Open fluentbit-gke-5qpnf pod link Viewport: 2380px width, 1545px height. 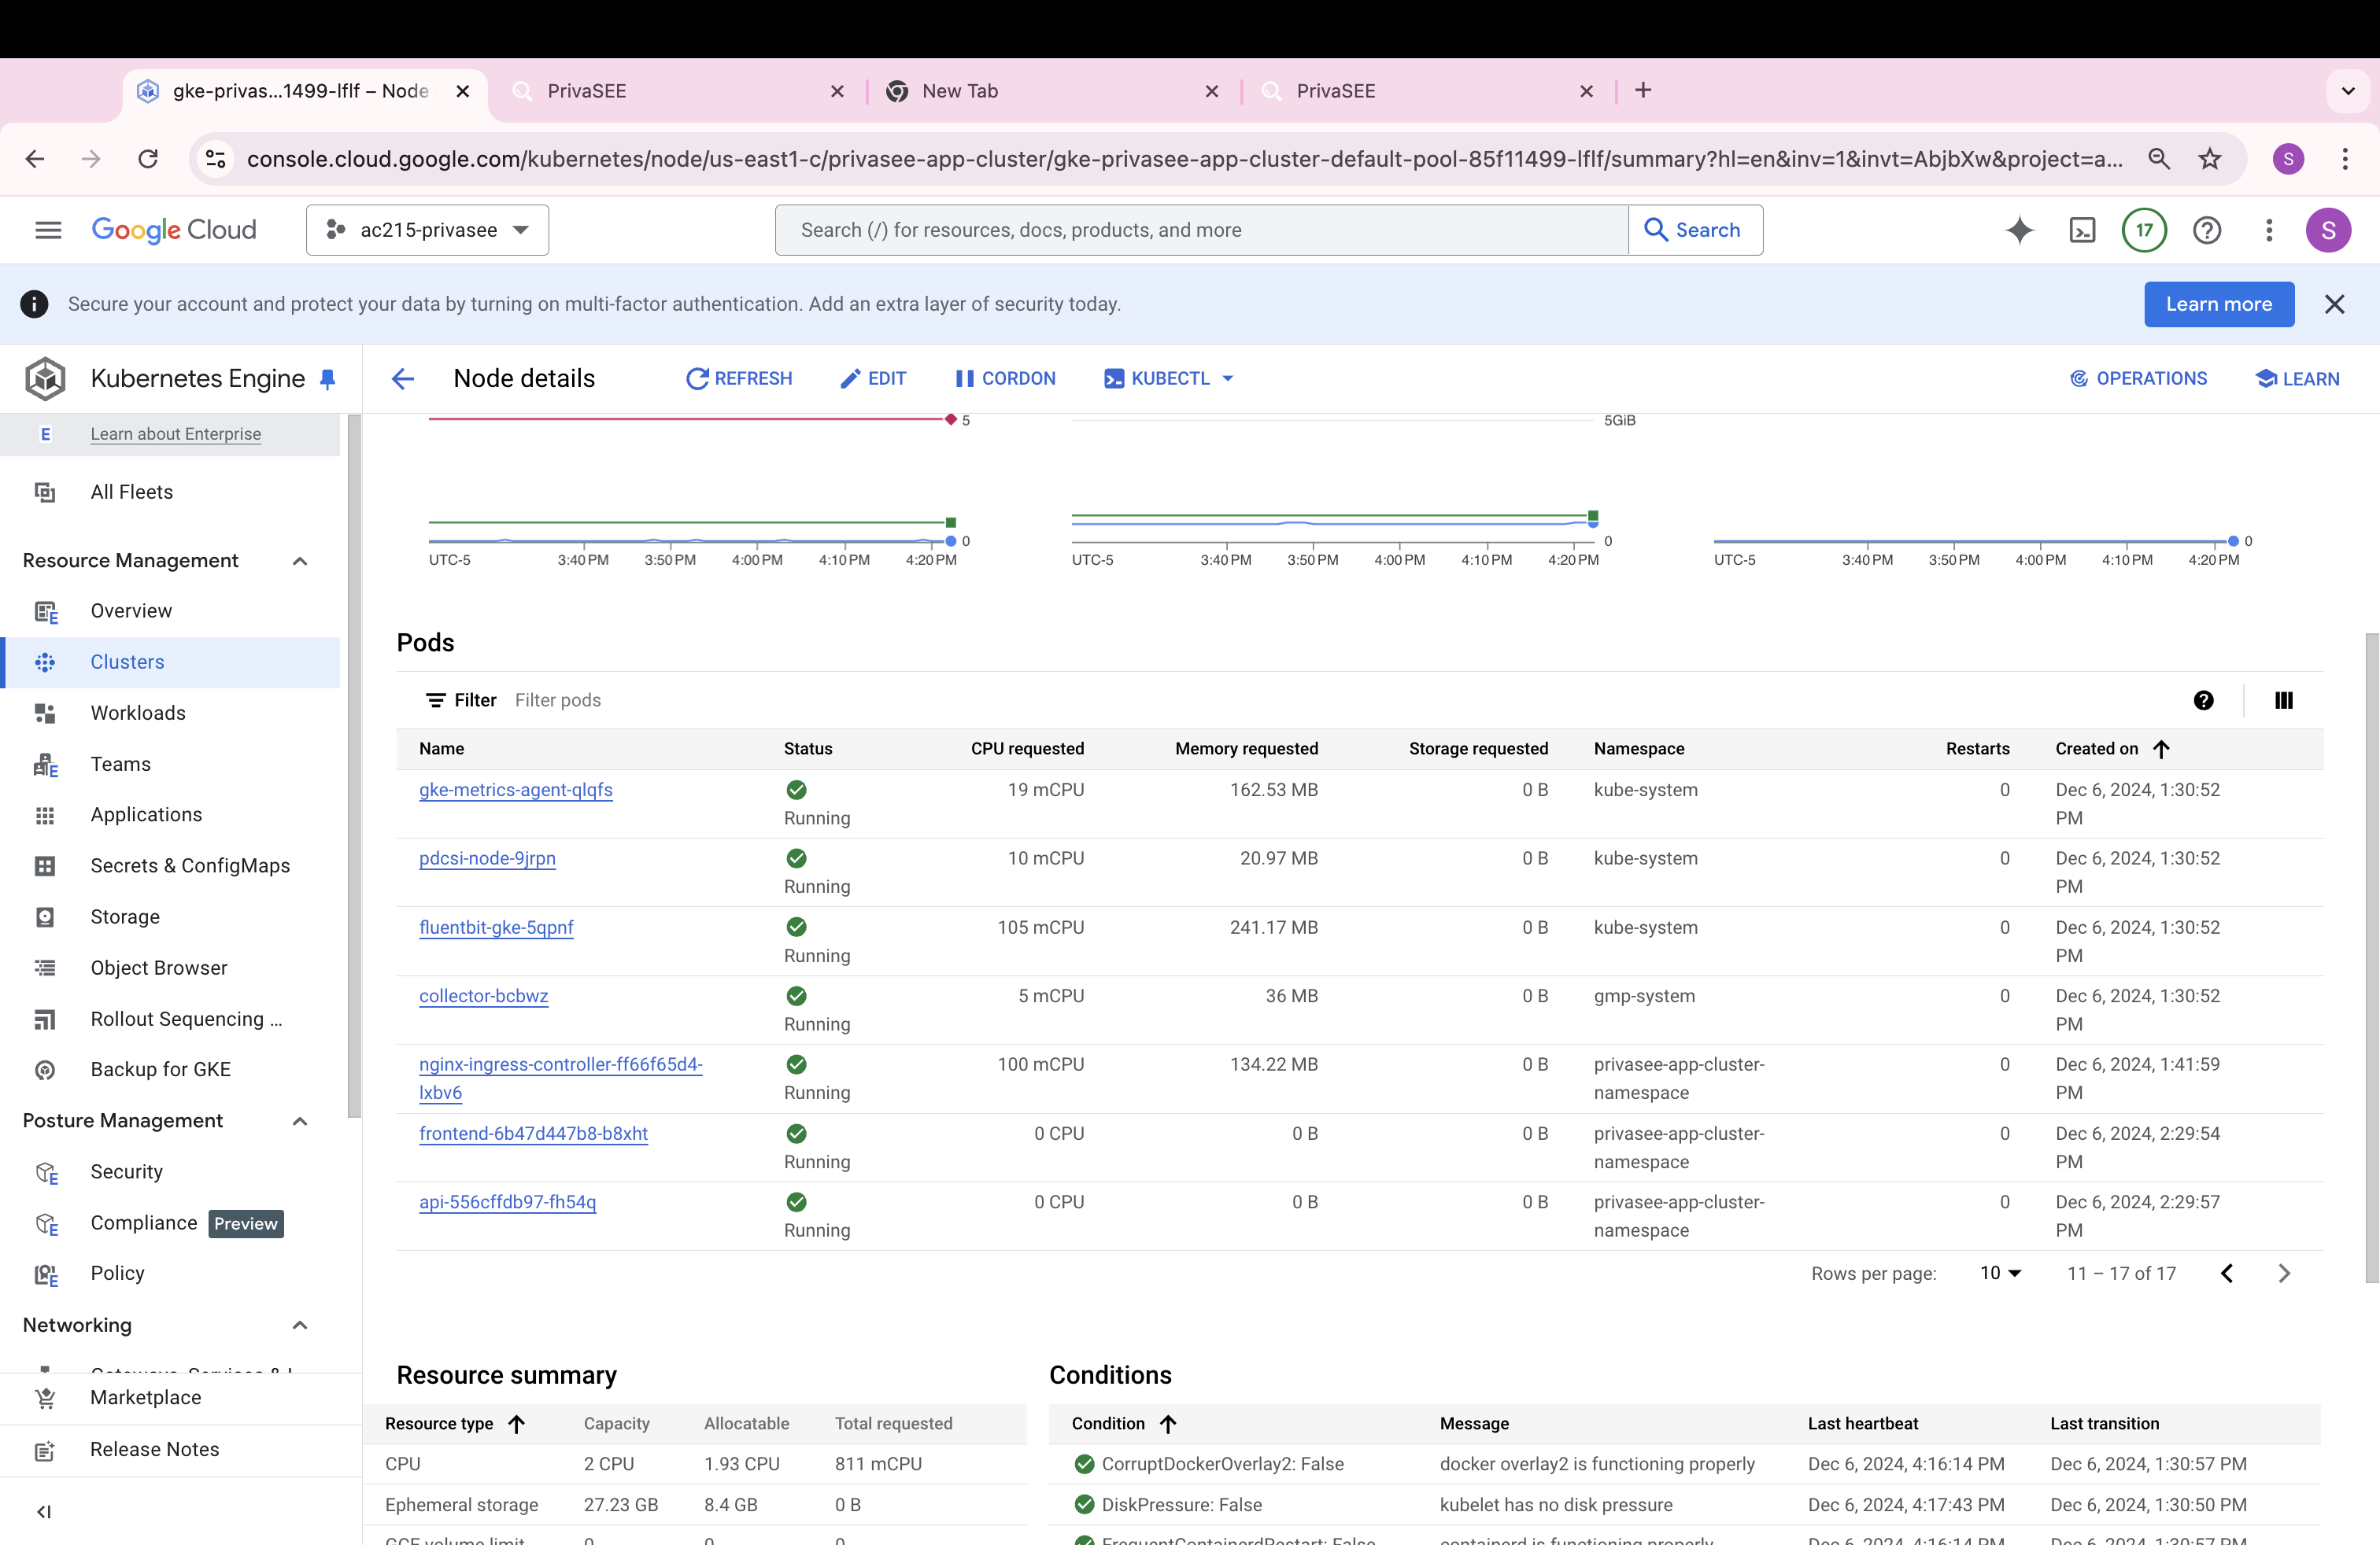tap(496, 927)
